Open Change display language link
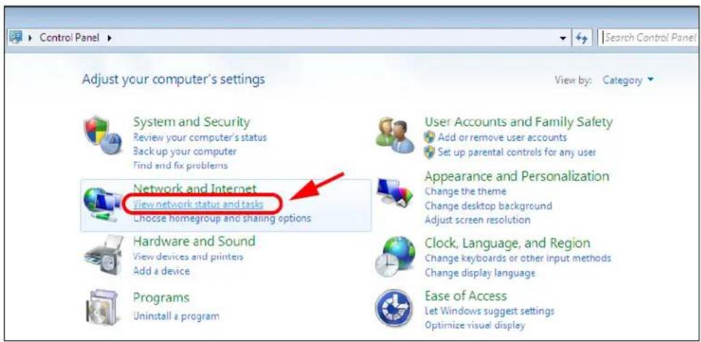This screenshot has height=342, width=701. pyautogui.click(x=480, y=272)
